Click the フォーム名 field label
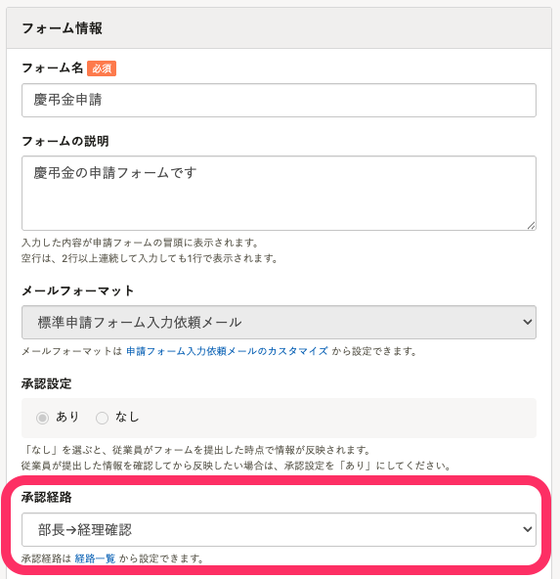560x579 pixels. click(x=53, y=67)
